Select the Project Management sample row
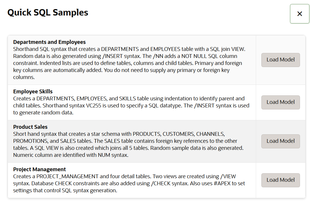This screenshot has width=312, height=211. point(132,180)
